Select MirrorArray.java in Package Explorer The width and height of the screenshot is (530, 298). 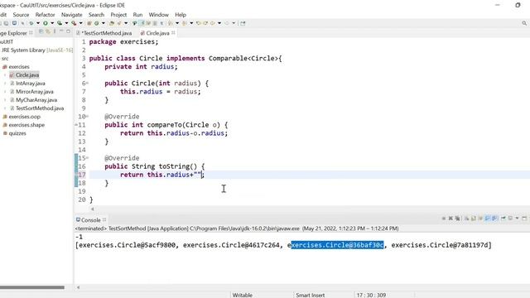(35, 92)
